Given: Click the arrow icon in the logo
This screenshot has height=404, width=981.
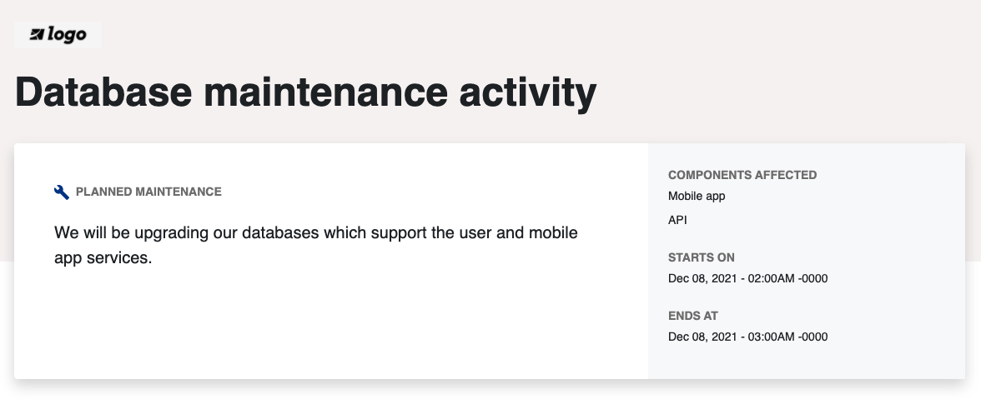Looking at the screenshot, I should (37, 34).
